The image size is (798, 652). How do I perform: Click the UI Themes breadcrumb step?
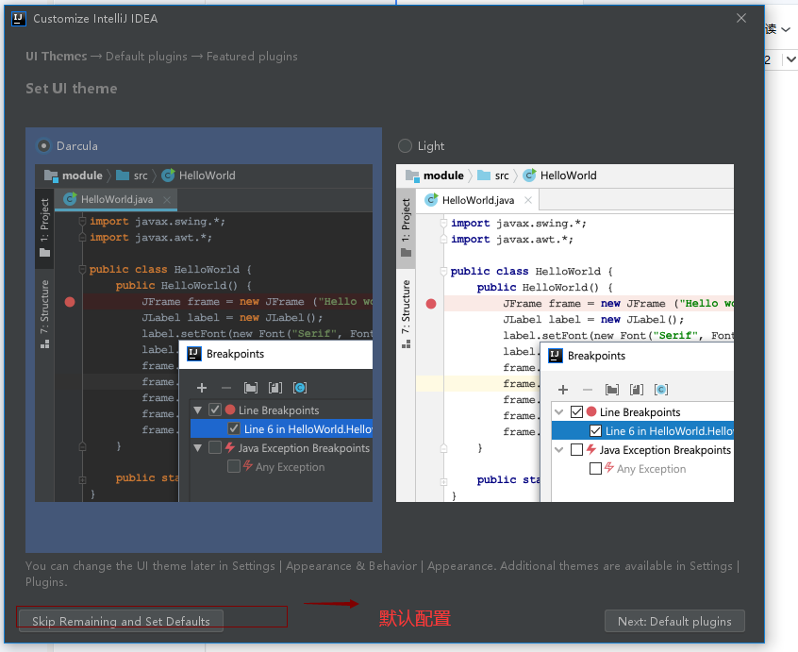pos(57,57)
